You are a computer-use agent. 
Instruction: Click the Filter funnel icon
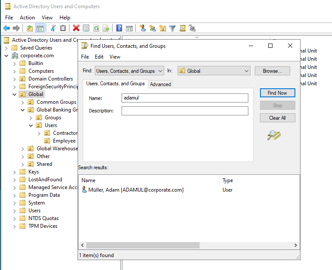click(x=172, y=28)
